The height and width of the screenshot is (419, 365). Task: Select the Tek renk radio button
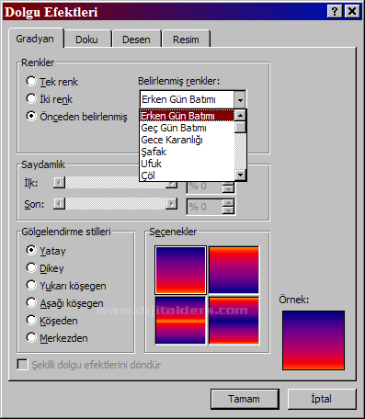coord(31,82)
